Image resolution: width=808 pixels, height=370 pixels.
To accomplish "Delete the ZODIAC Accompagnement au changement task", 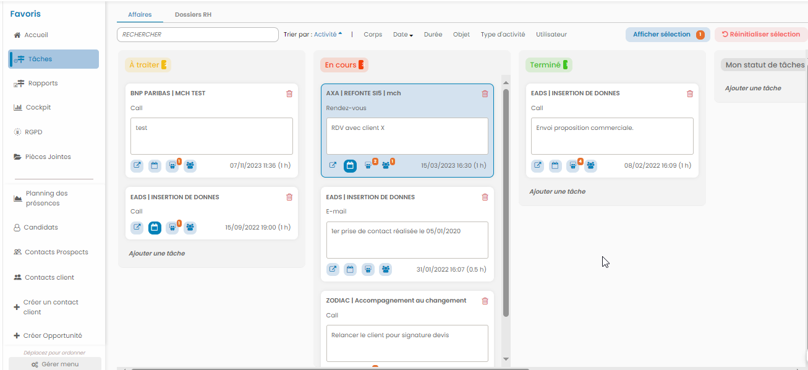I will [485, 301].
